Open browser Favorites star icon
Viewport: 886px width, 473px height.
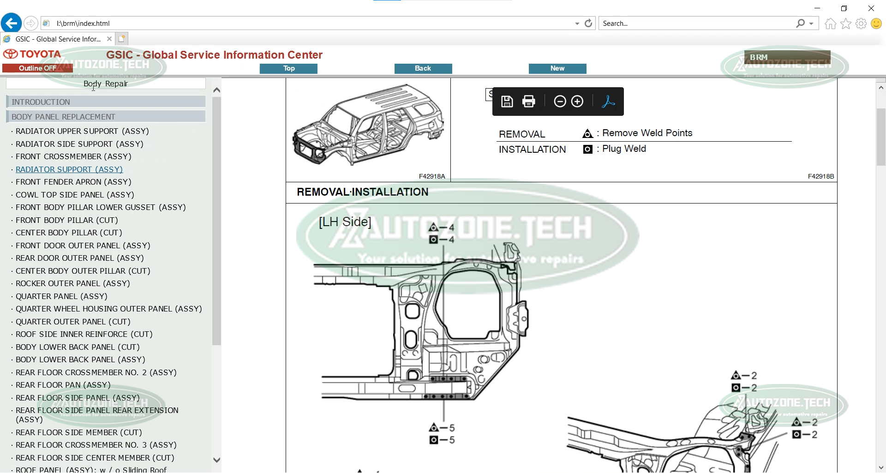(846, 24)
